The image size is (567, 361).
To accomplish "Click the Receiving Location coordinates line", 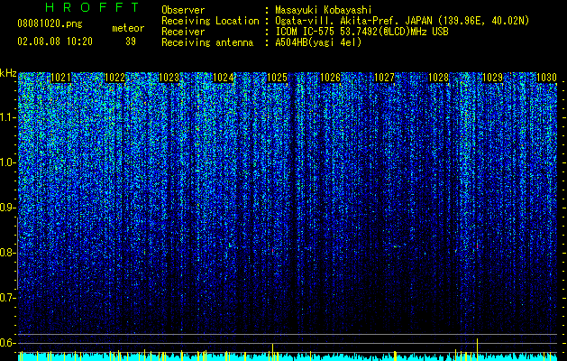I will coord(402,21).
